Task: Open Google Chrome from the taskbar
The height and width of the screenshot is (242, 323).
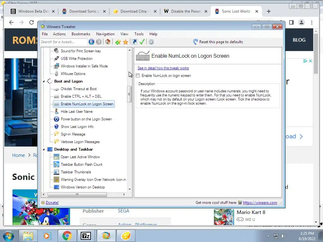Action: pyautogui.click(x=67, y=236)
